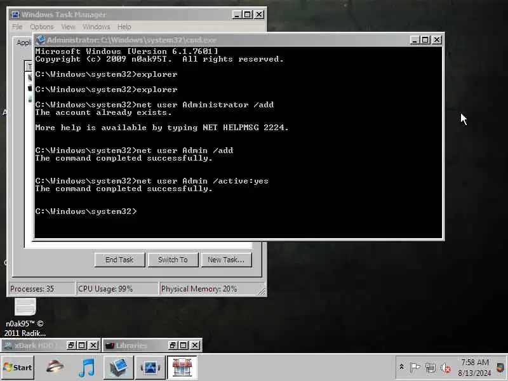Screen dimensions: 508x381
Task: Restore the minimized xDark HDD window
Action: (x=71, y=345)
